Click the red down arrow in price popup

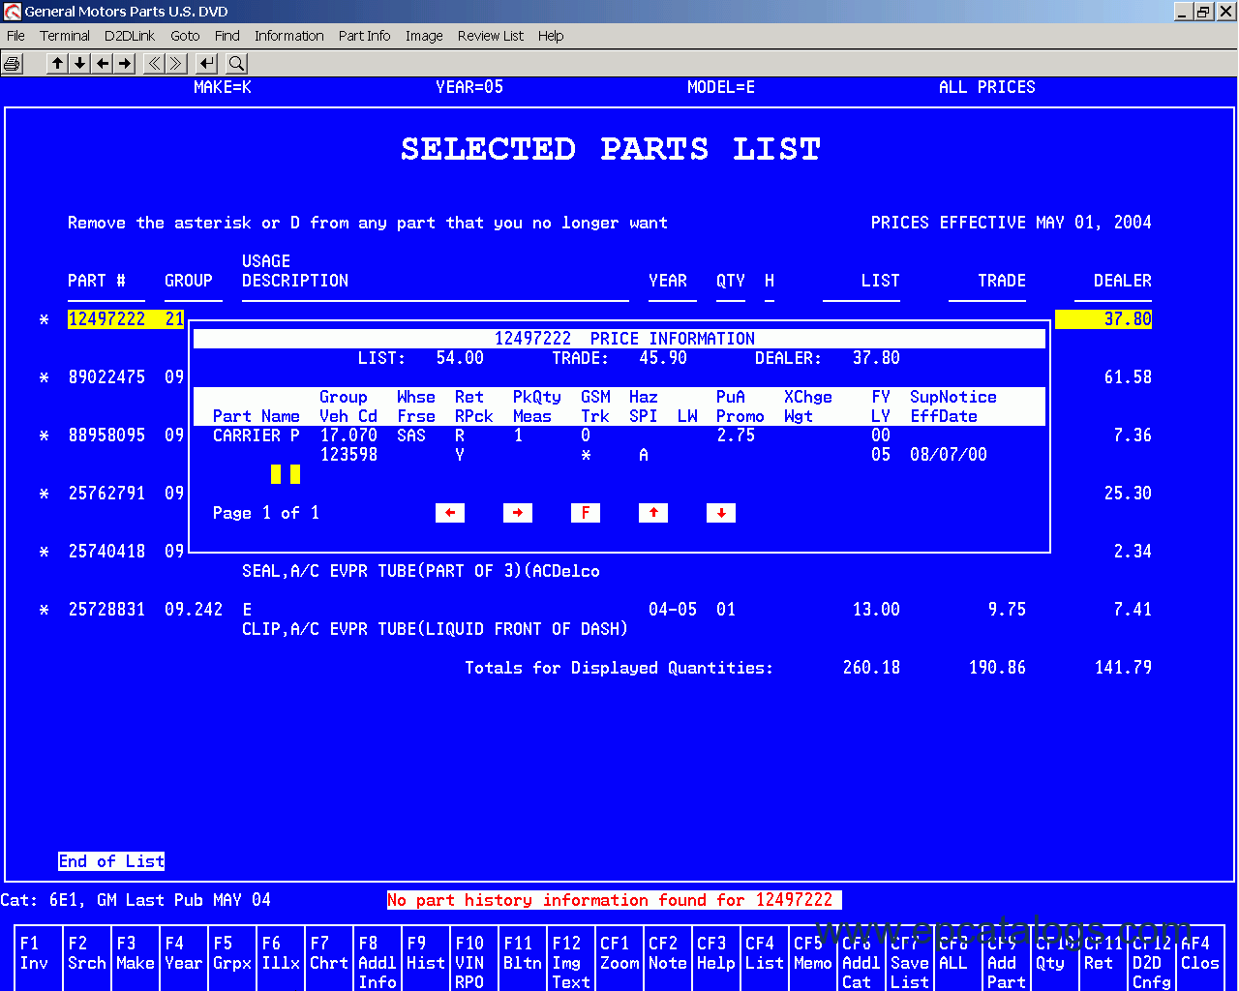point(720,513)
